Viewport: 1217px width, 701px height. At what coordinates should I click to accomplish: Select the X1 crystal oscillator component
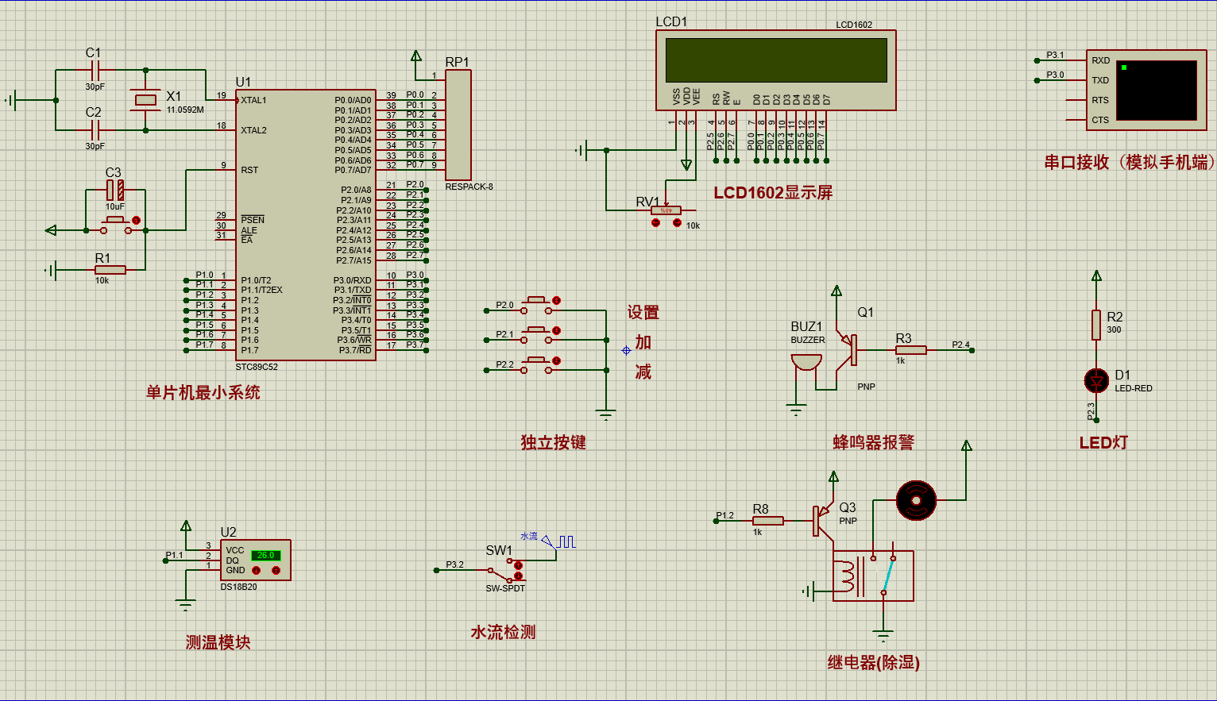tap(145, 100)
